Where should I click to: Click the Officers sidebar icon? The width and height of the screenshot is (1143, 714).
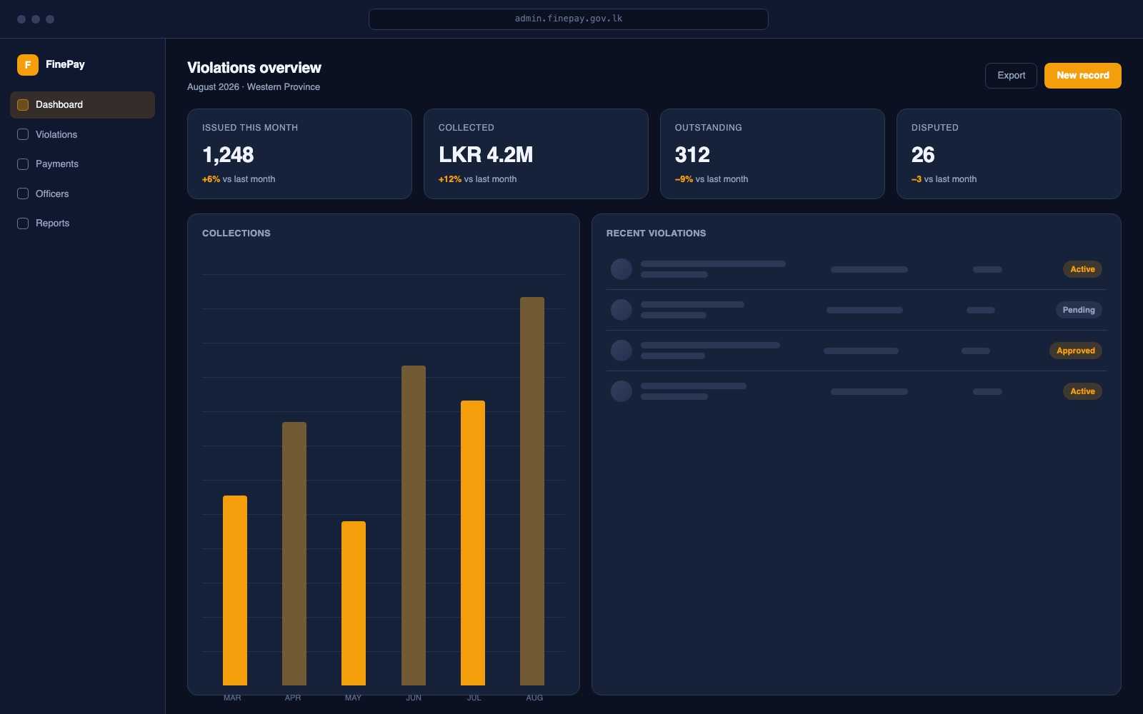pyautogui.click(x=23, y=193)
